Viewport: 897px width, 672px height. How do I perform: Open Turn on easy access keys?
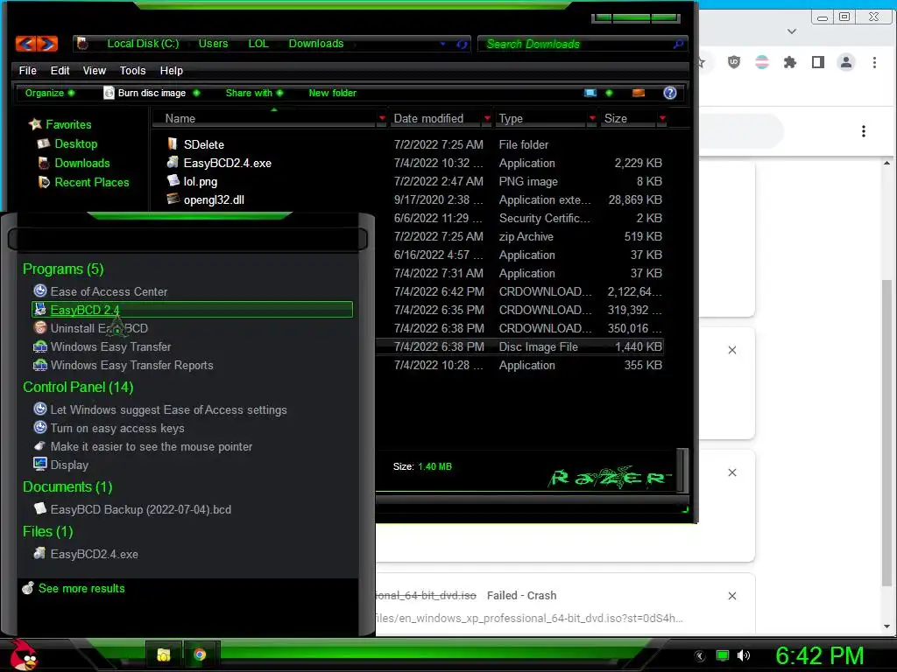tap(117, 428)
